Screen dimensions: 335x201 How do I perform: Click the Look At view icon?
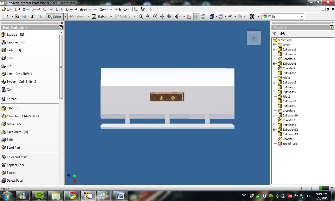189,16
